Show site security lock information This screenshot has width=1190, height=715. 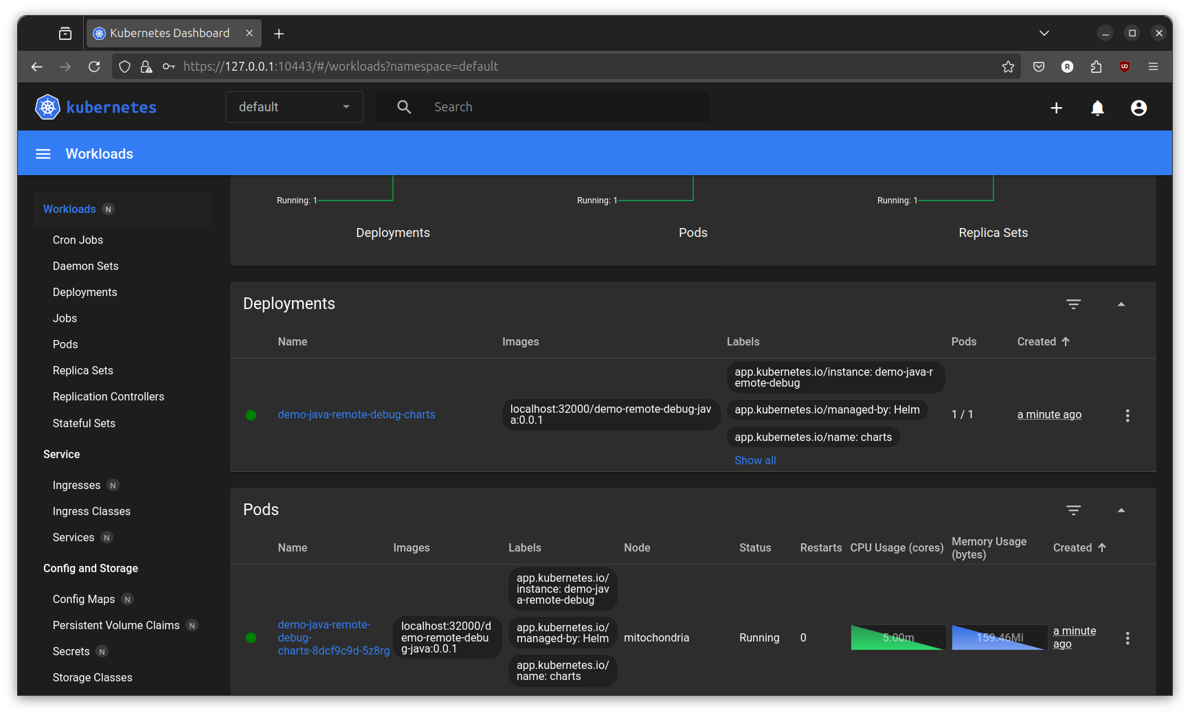[x=146, y=67]
